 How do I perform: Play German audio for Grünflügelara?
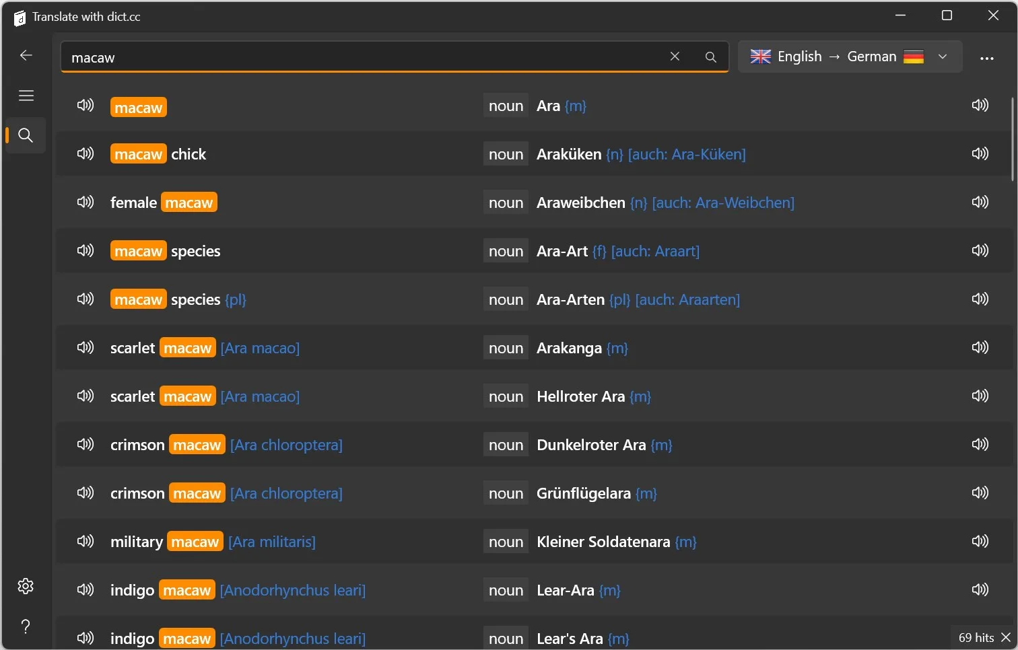(980, 493)
